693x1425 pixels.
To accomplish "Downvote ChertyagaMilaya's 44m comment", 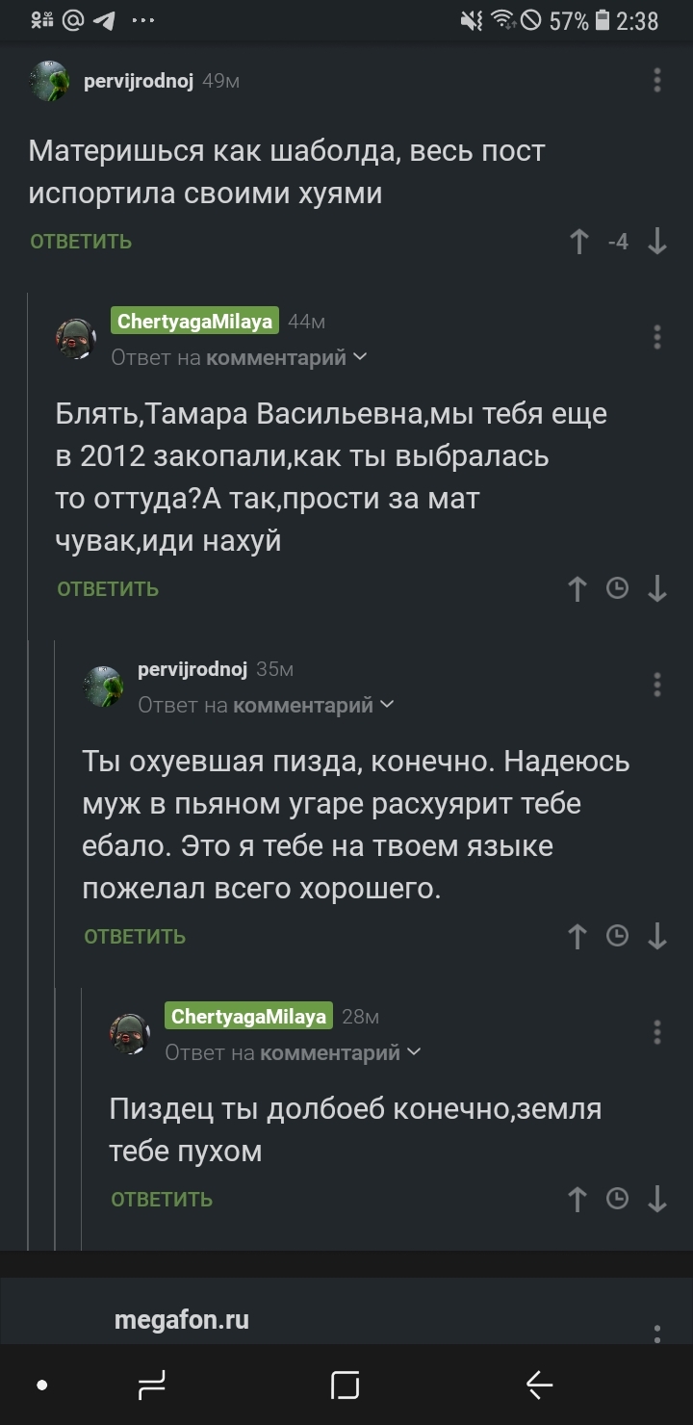I will [x=657, y=588].
